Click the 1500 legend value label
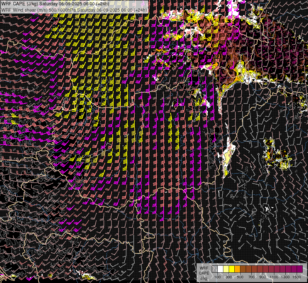The image size is (308, 283). [297, 277]
